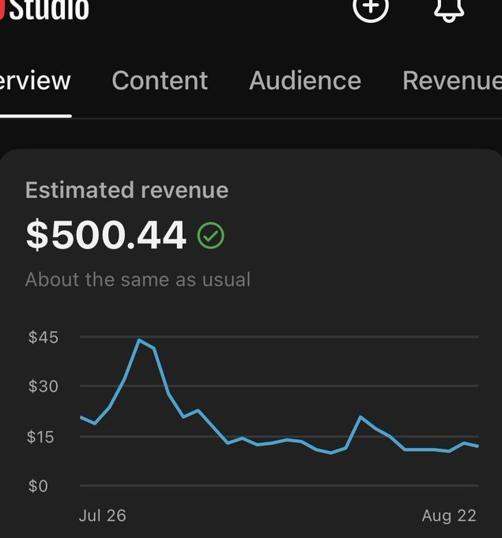This screenshot has height=538, width=502.
Task: Tap 'About the same as usual' text
Action: coord(138,279)
